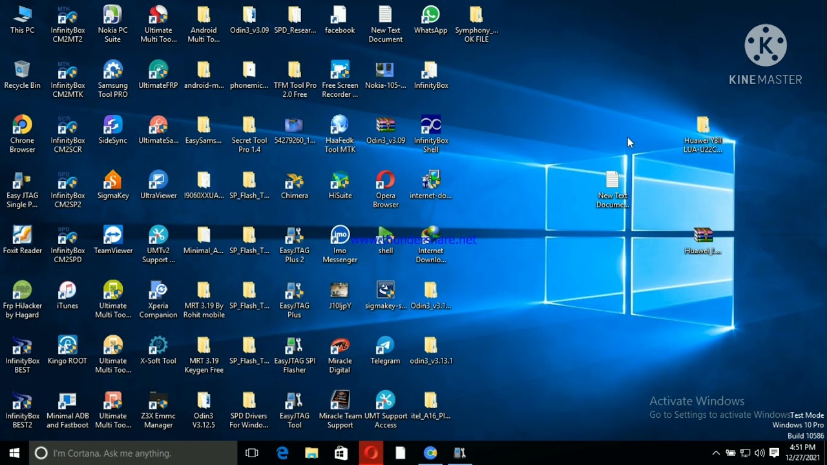The width and height of the screenshot is (827, 465).
Task: Open EasyJTAG Plus 2 shortcut
Action: click(x=294, y=245)
